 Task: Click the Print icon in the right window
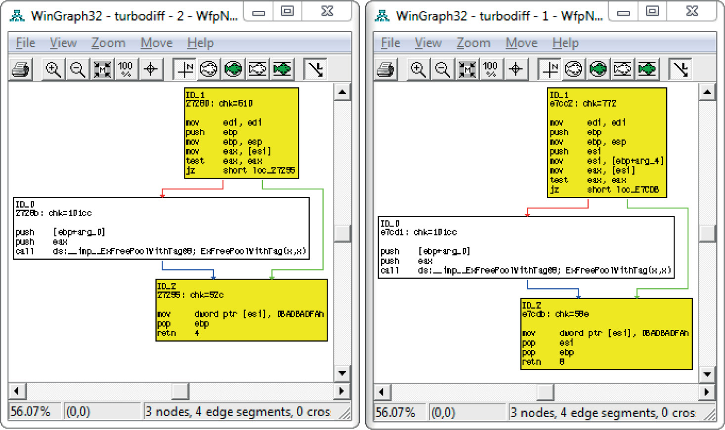385,70
